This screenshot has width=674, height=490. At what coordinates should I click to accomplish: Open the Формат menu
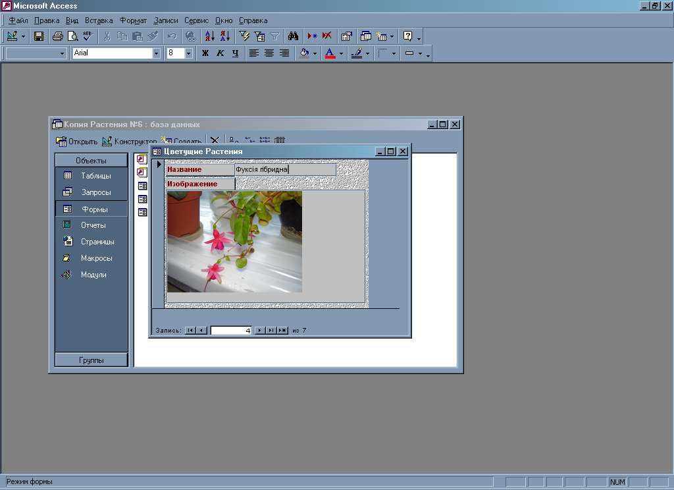pos(133,20)
